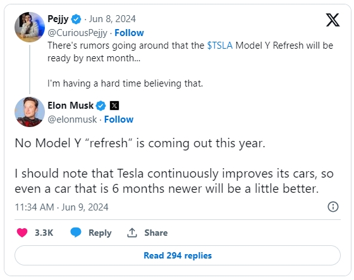Open the 11:34 AM · Jun 9, 2024 timestamp
354x280 pixels.
click(x=62, y=207)
